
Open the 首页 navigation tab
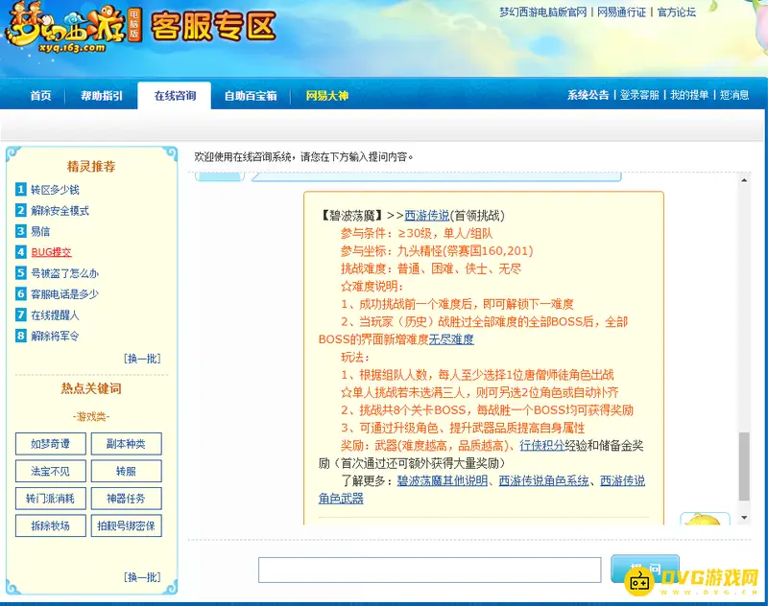(x=40, y=95)
